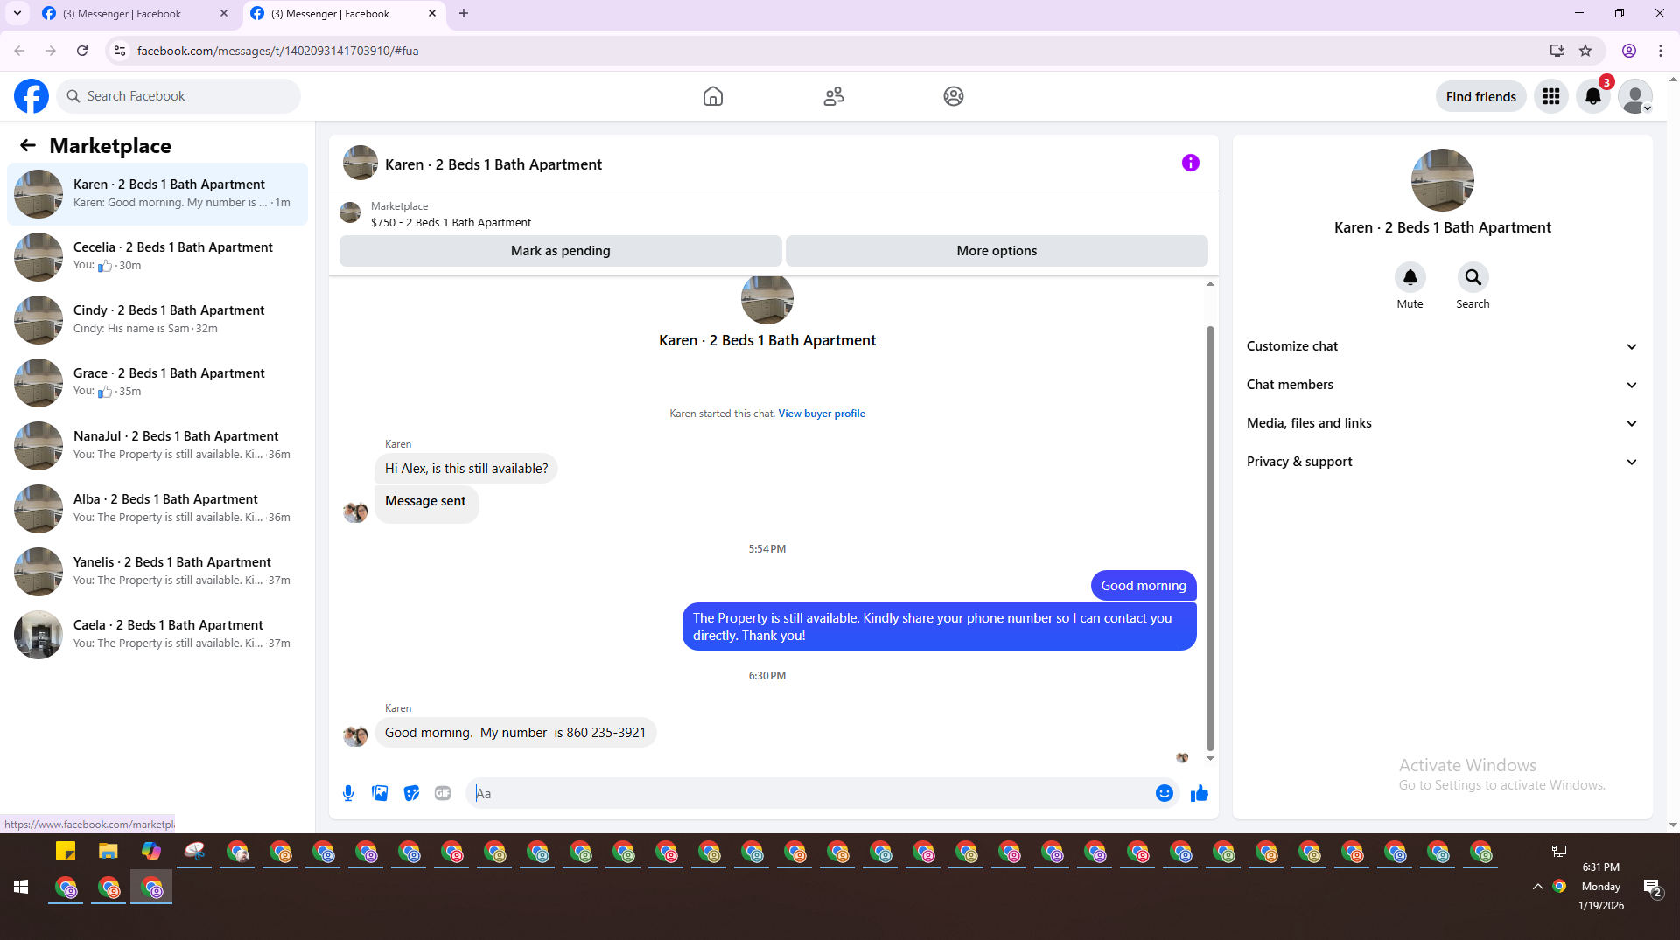The height and width of the screenshot is (940, 1680).
Task: Open Cindy's chat in conversation list
Action: click(157, 320)
